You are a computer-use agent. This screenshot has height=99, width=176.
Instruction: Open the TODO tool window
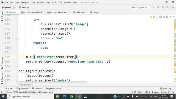[9, 89]
